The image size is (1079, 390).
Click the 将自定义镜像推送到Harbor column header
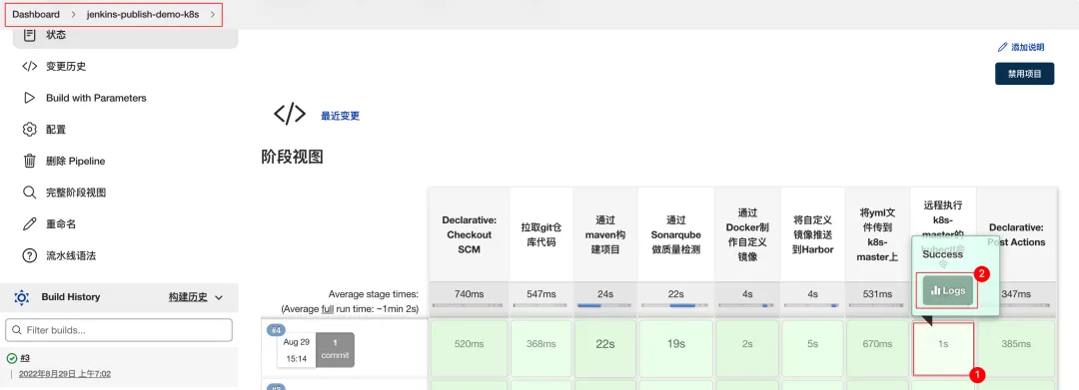(812, 234)
